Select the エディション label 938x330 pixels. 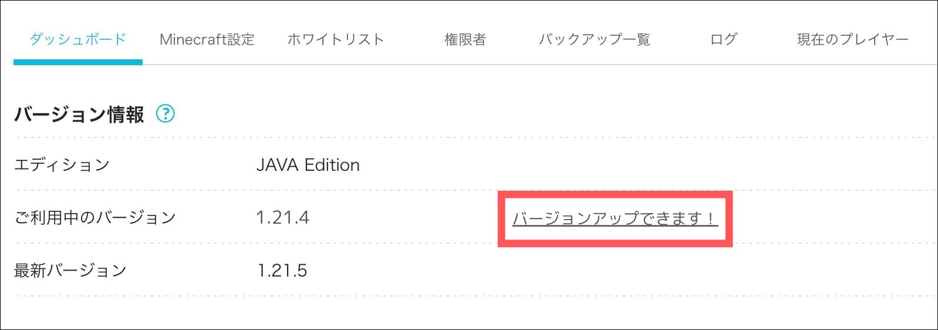tap(62, 164)
